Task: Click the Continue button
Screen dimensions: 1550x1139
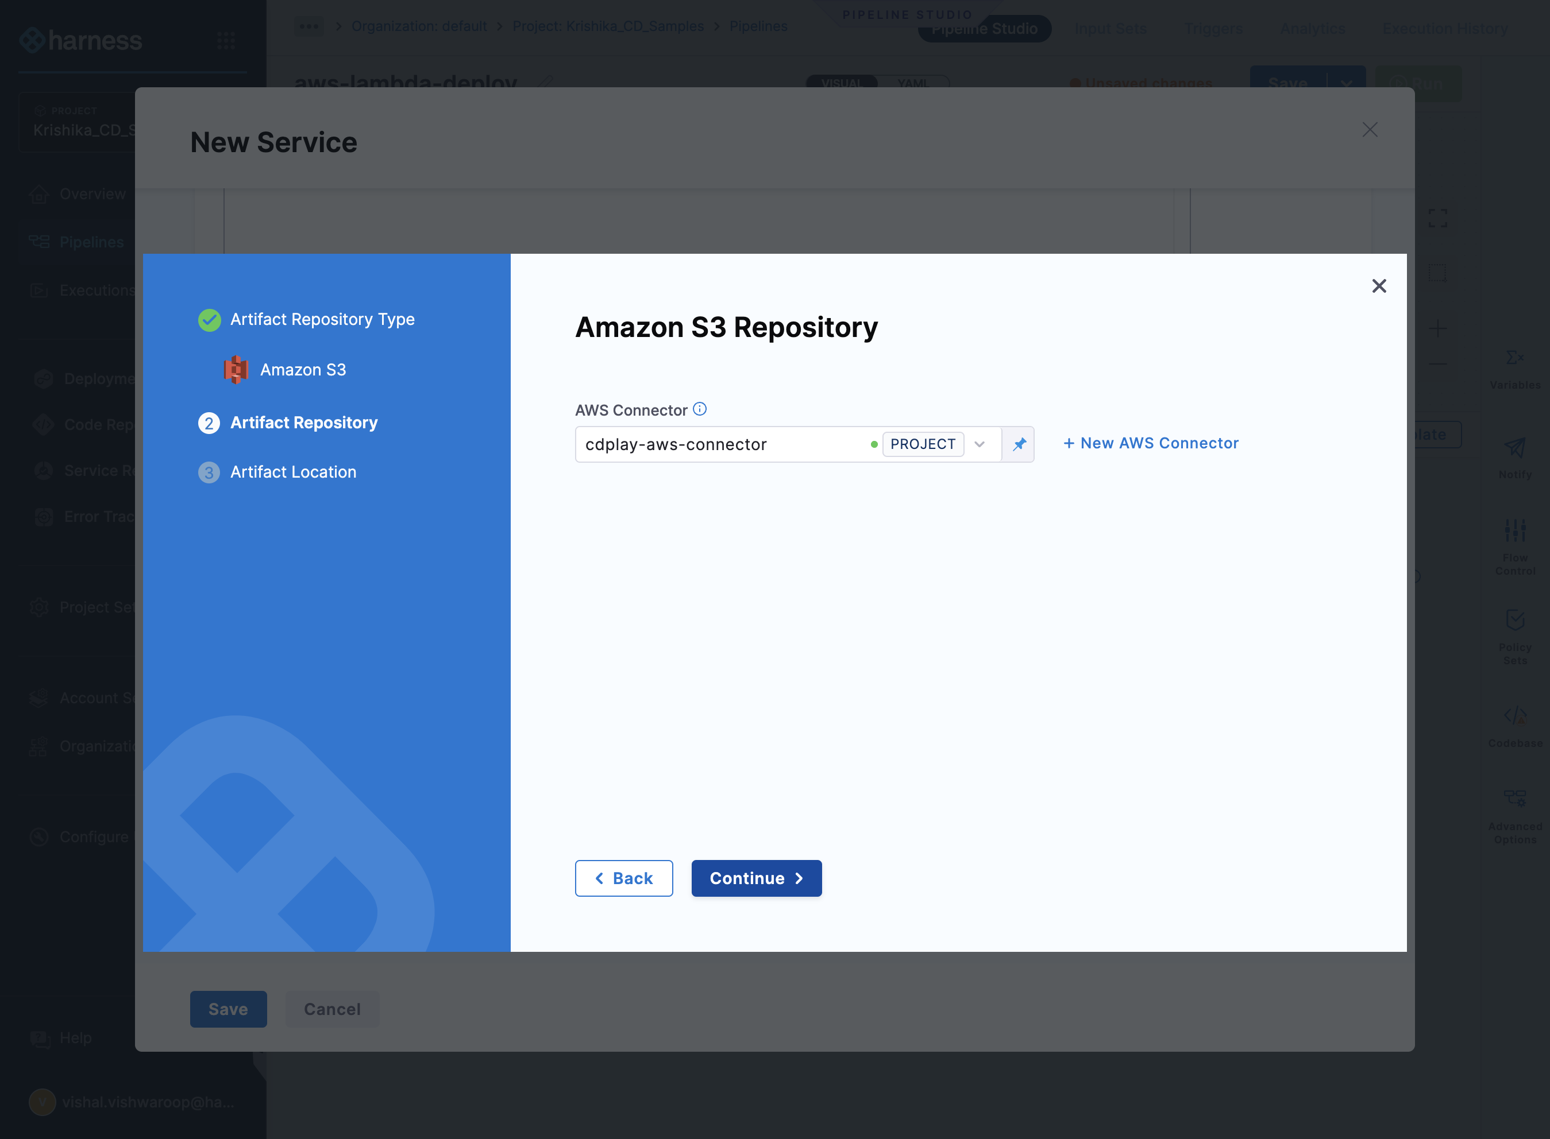Action: [x=756, y=878]
